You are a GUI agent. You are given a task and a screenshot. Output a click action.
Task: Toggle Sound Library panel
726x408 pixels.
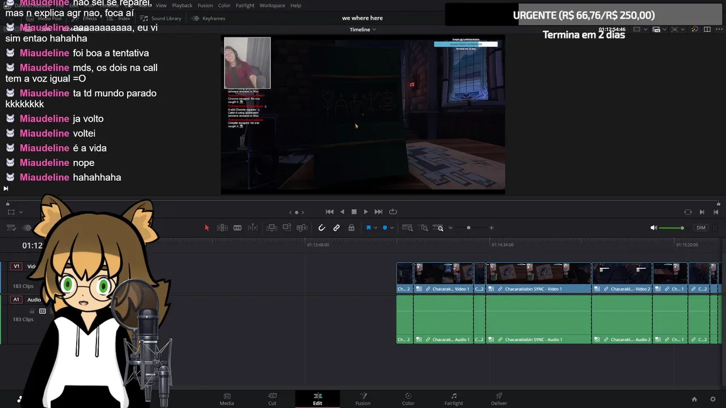pos(161,18)
